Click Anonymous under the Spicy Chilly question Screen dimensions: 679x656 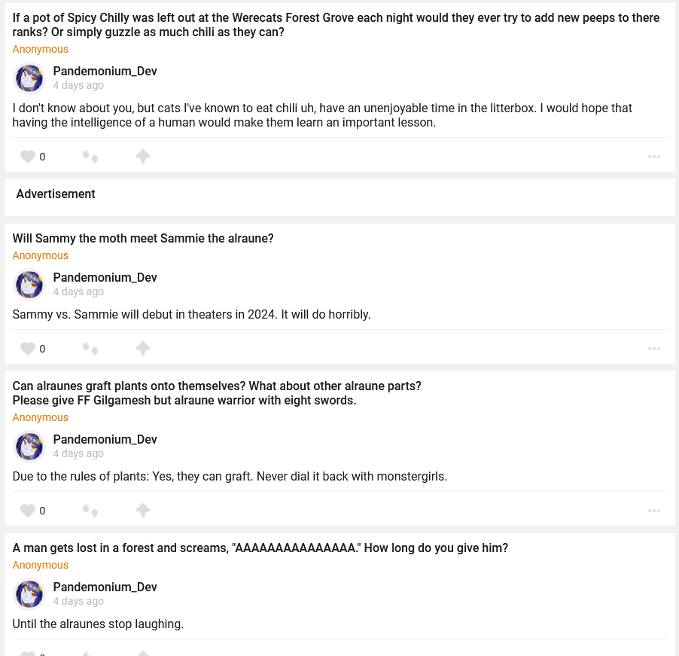(40, 49)
